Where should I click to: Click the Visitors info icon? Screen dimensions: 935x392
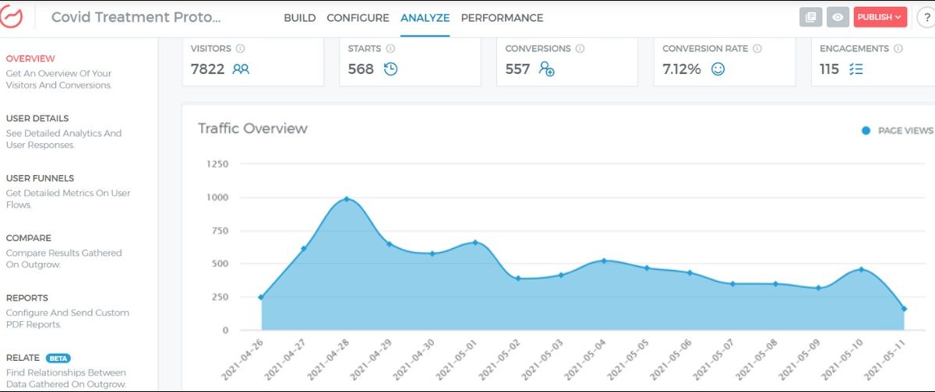(240, 48)
